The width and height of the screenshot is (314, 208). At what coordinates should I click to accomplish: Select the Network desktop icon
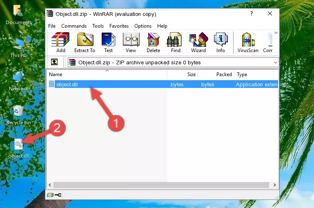click(x=18, y=81)
